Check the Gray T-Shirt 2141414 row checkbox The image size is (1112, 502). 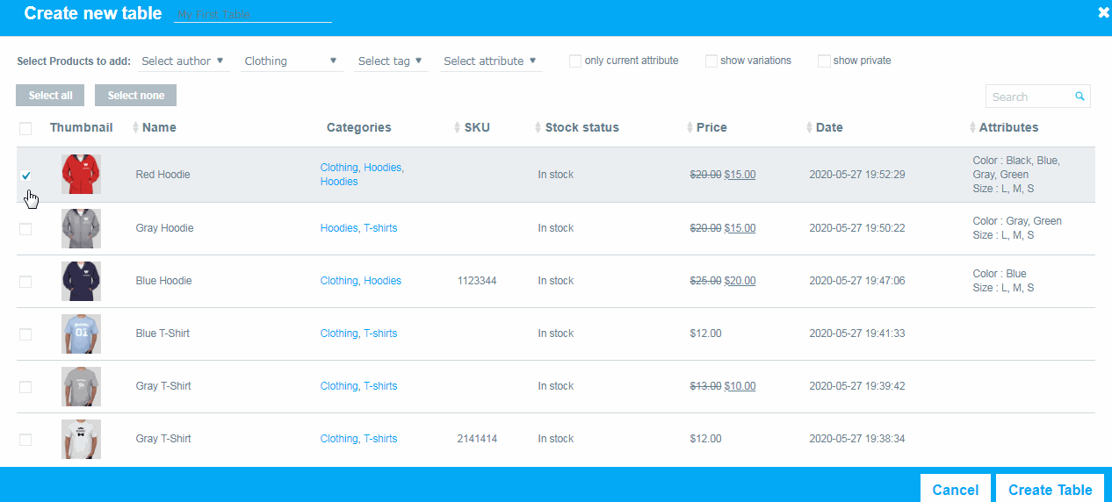pos(25,440)
